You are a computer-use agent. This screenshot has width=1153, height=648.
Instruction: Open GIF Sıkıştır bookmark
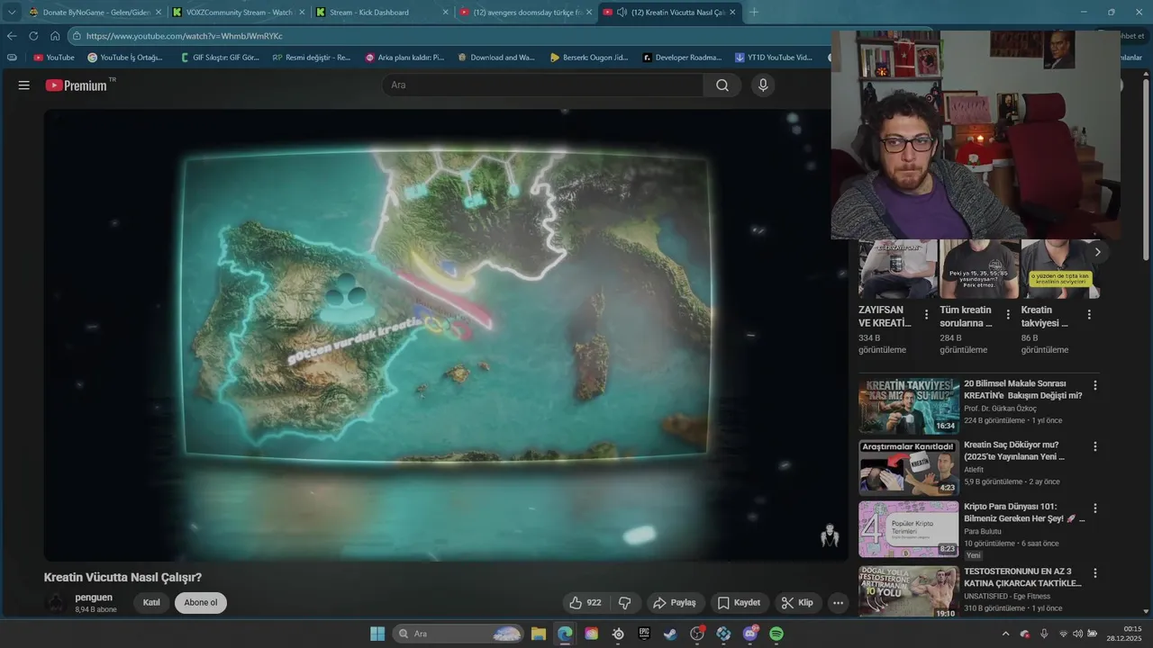220,58
